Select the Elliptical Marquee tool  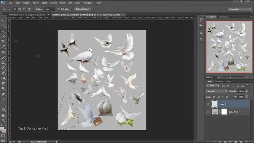[3, 26]
